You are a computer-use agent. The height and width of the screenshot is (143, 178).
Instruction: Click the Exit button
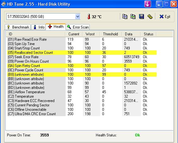click(x=165, y=17)
